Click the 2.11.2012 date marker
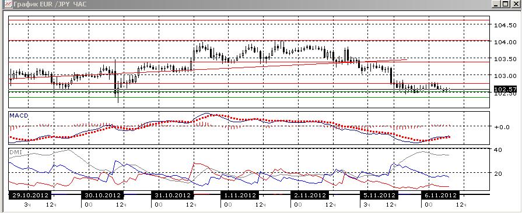The width and height of the screenshot is (522, 213). pos(309,195)
